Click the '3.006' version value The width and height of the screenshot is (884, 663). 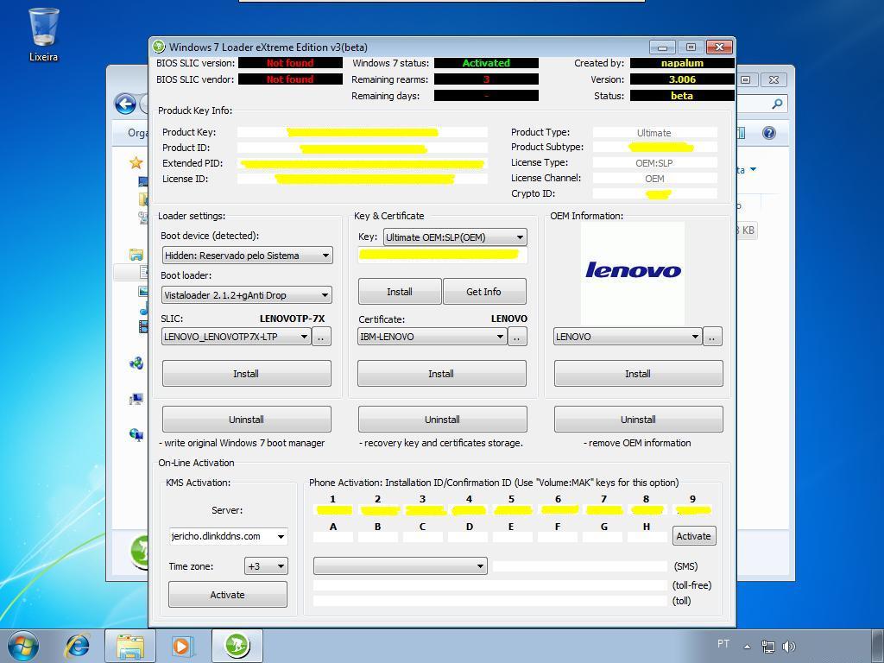[682, 79]
